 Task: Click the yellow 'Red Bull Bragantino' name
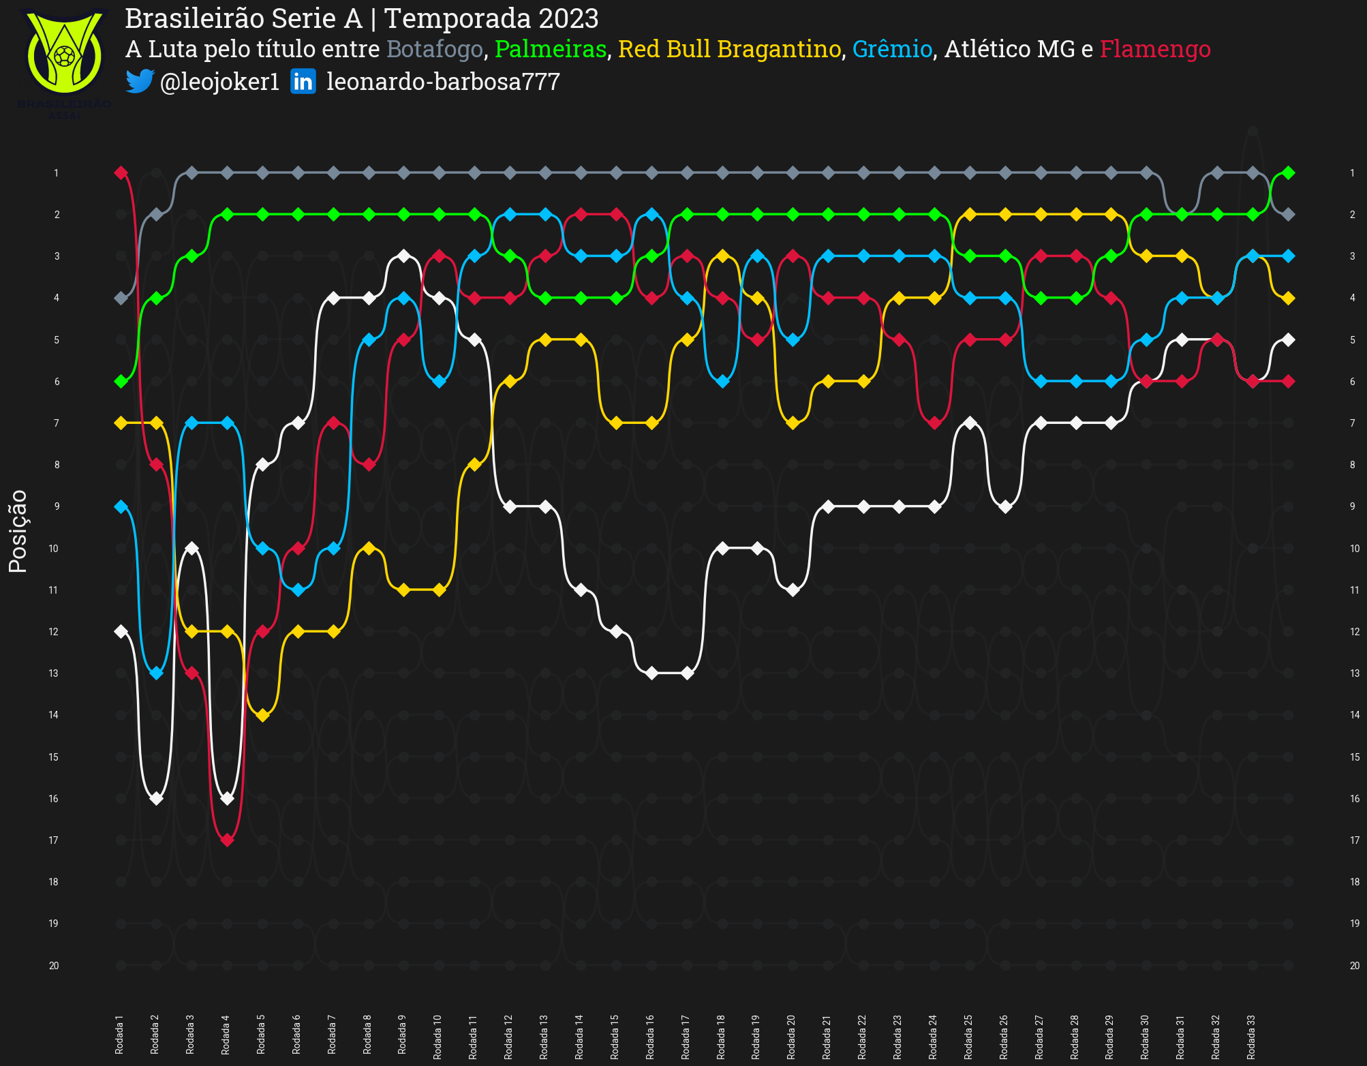729,49
